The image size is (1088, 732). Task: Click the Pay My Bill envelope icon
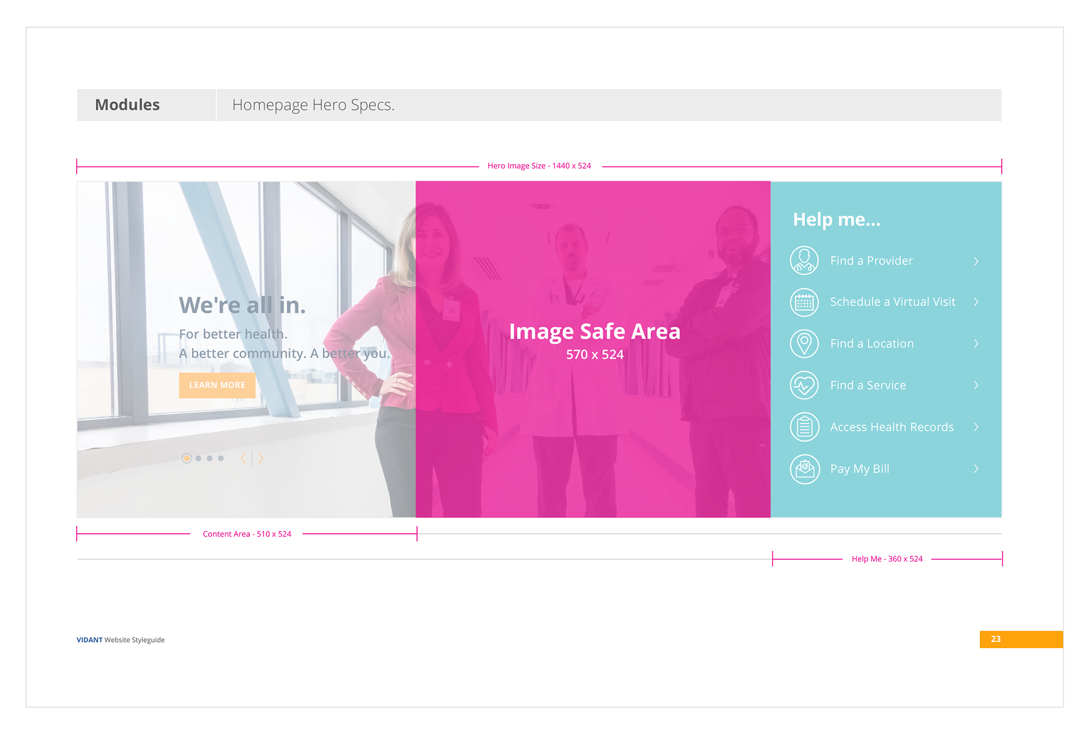804,469
